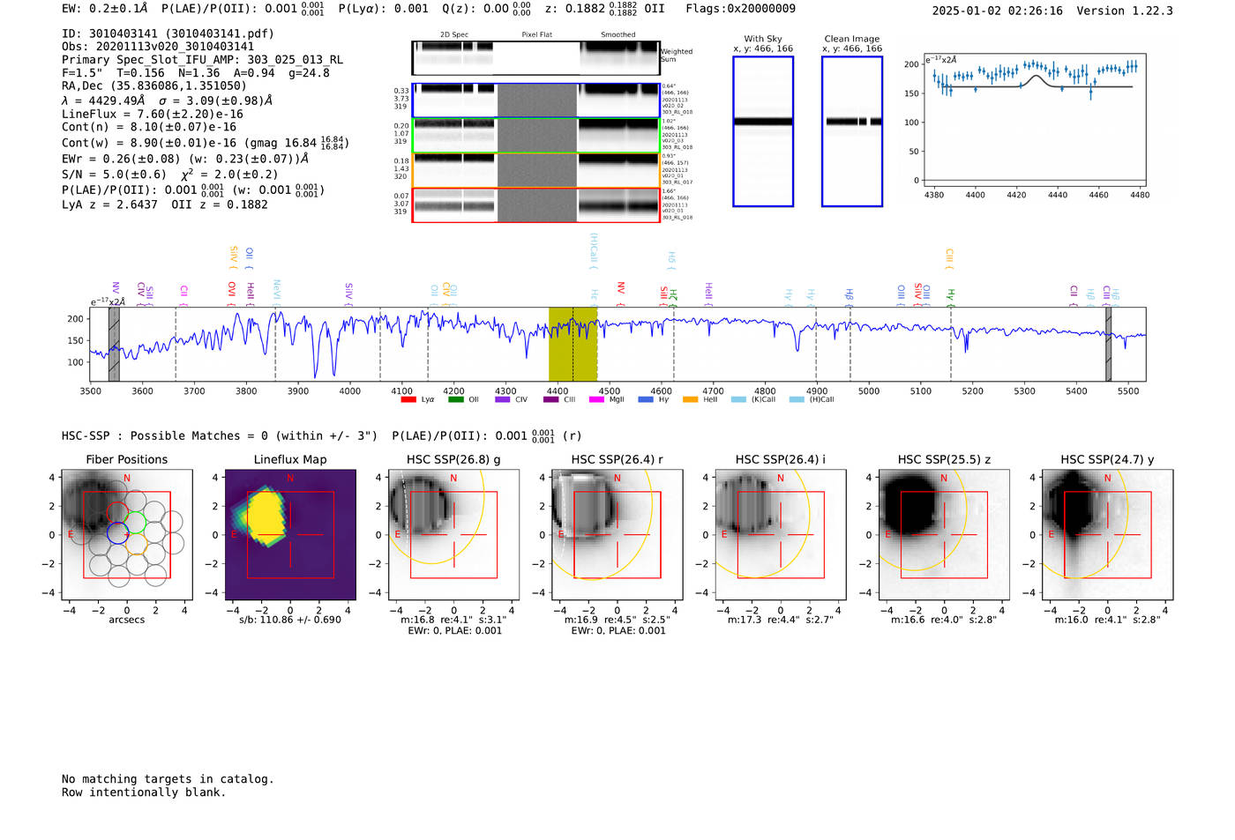This screenshot has width=1235, height=840.
Task: Click the s/b: 110.86 +/- 0.690 caption
Action: [x=290, y=620]
